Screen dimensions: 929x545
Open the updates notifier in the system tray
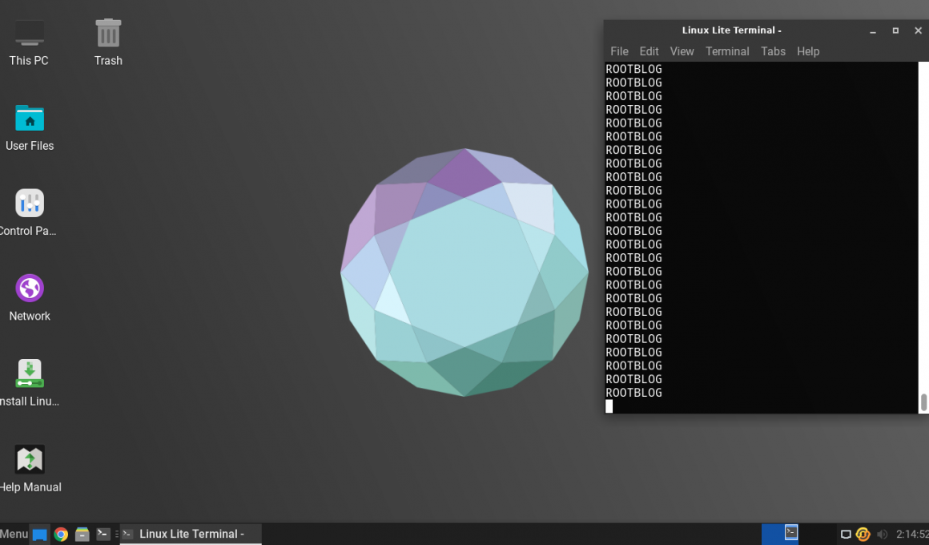pos(863,534)
